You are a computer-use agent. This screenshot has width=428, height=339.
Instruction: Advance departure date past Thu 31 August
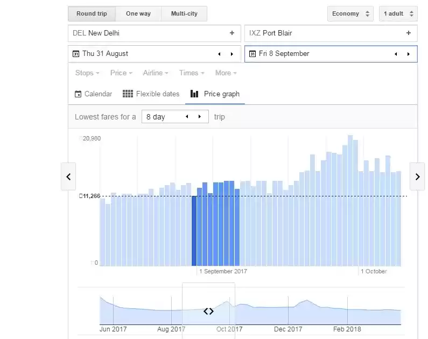point(232,54)
